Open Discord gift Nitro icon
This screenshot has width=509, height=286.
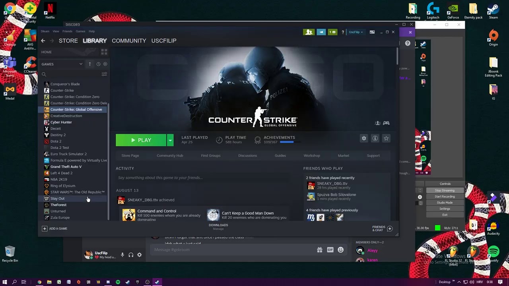[x=320, y=250]
